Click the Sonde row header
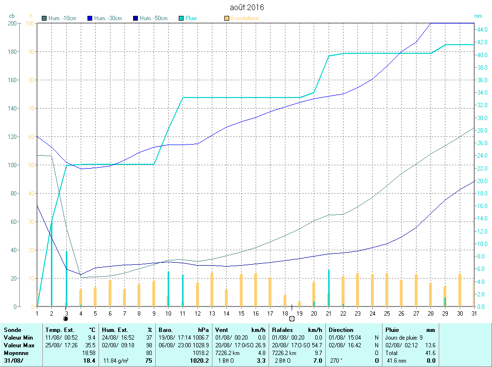The height and width of the screenshot is (367, 492). 12,330
